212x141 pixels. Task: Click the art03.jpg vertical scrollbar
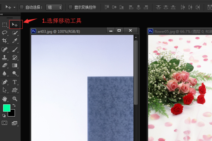pyautogui.click(x=136, y=70)
